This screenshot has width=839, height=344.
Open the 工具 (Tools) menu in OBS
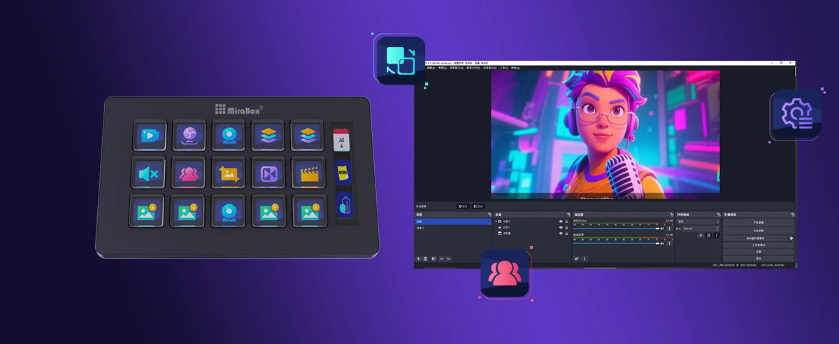pos(504,68)
